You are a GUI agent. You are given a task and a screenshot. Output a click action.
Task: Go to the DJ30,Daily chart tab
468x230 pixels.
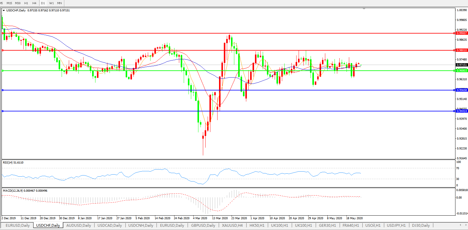[421, 225]
